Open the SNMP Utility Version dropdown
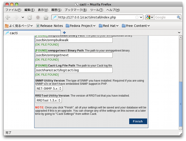This screenshot has width=186, height=141. (49, 89)
